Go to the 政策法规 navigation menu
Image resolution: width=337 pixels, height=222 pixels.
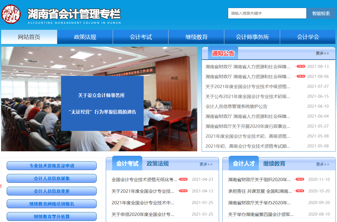tap(85, 37)
